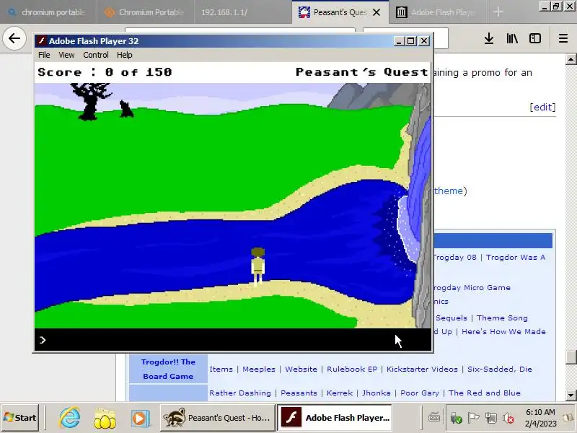Toggle the browser sidebar icon
This screenshot has height=433, width=577.
coord(535,38)
